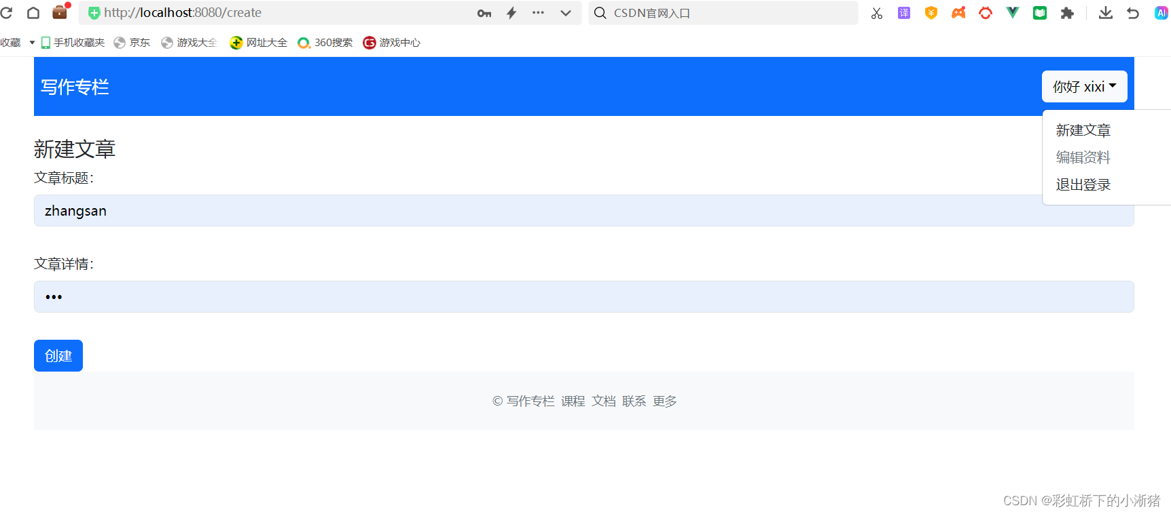Open the AI assistant icon
Image resolution: width=1171 pixels, height=514 pixels.
point(1161,13)
